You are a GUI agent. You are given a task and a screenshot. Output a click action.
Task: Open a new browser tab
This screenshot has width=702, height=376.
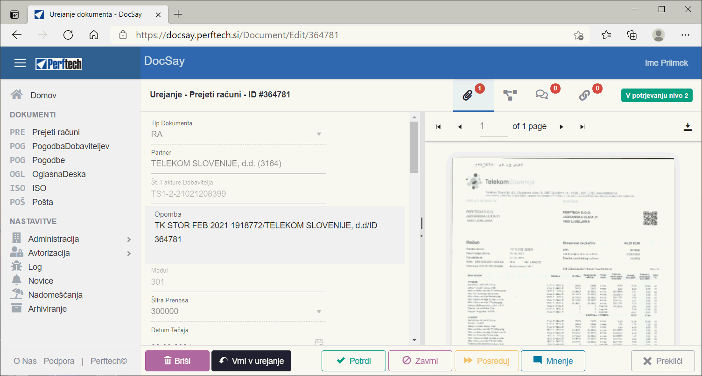click(x=178, y=14)
